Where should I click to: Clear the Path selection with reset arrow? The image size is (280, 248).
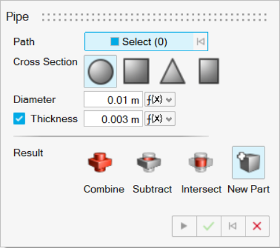tap(200, 41)
